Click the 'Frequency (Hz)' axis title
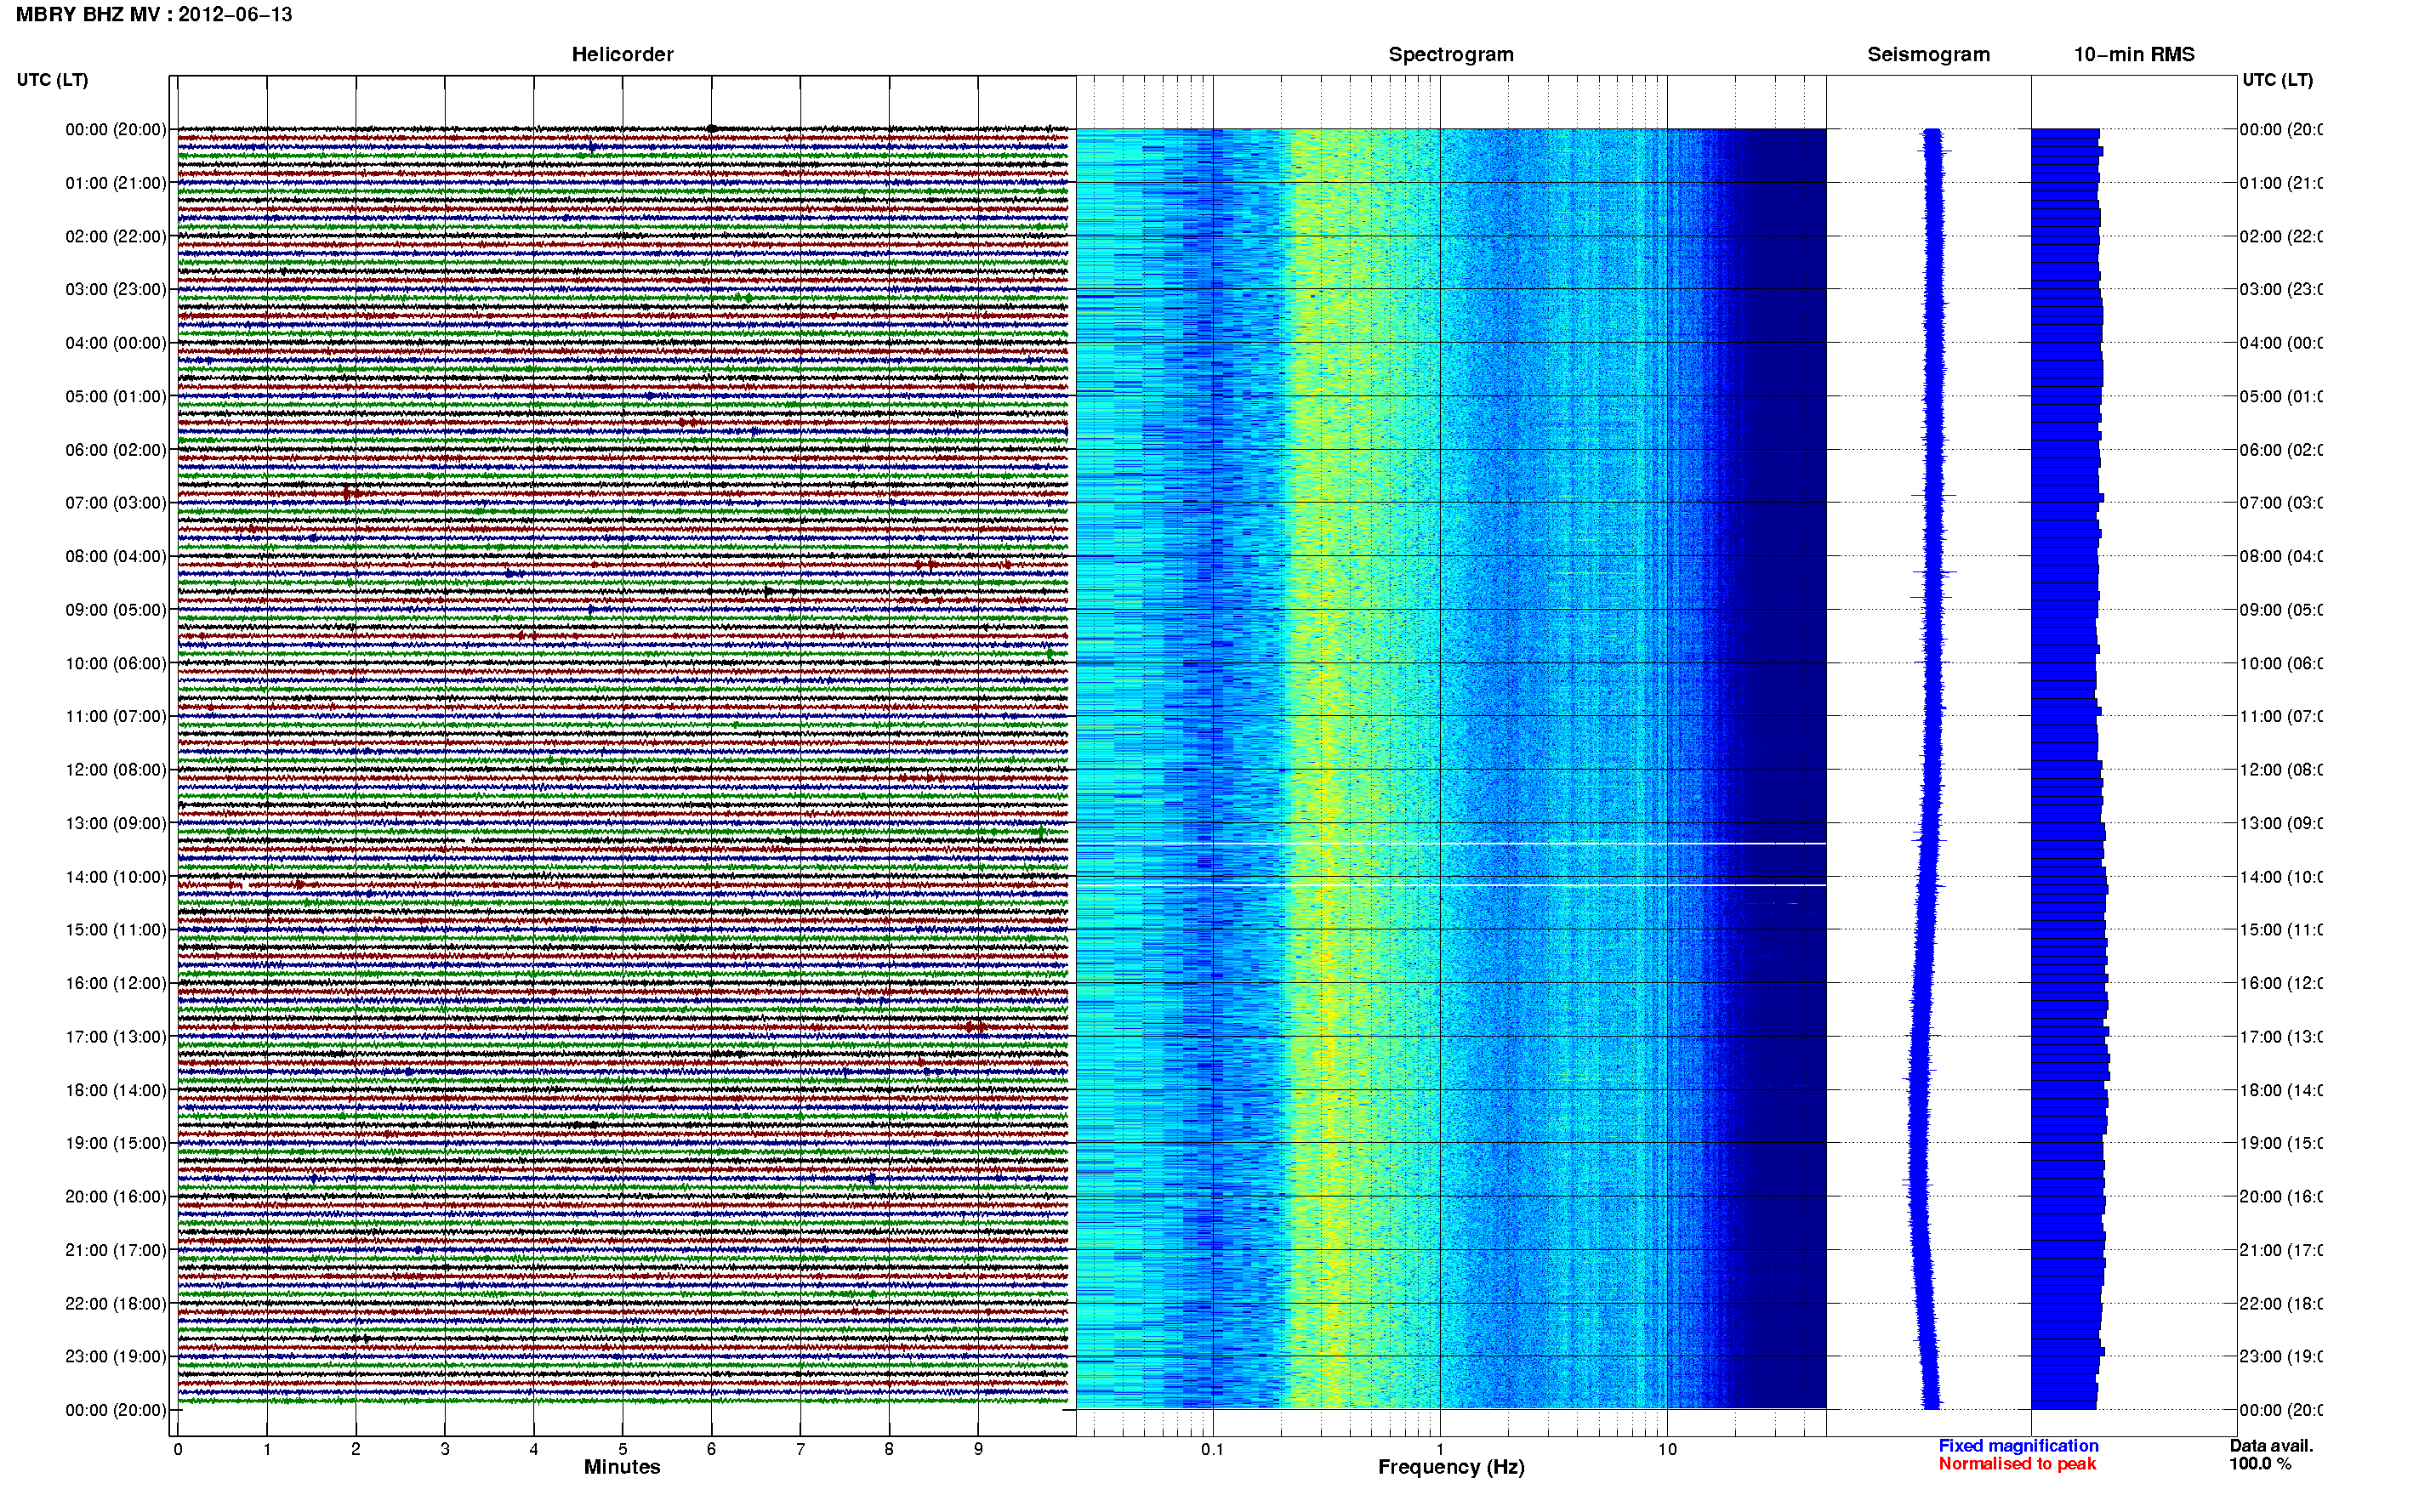 pyautogui.click(x=1451, y=1468)
